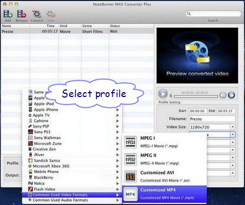Click the End time field
Viewport: 245px width, 205px height.
point(226,111)
